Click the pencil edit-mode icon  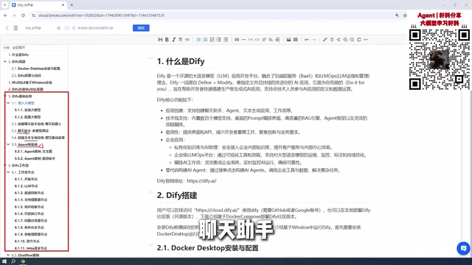[x=324, y=40]
